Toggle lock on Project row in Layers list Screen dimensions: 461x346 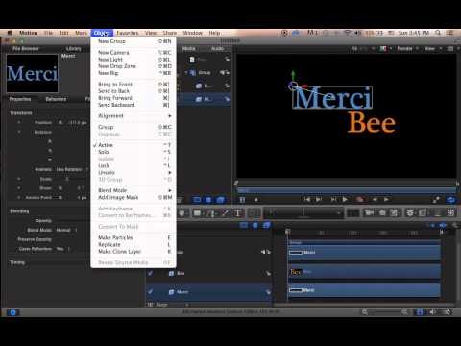tap(227, 59)
